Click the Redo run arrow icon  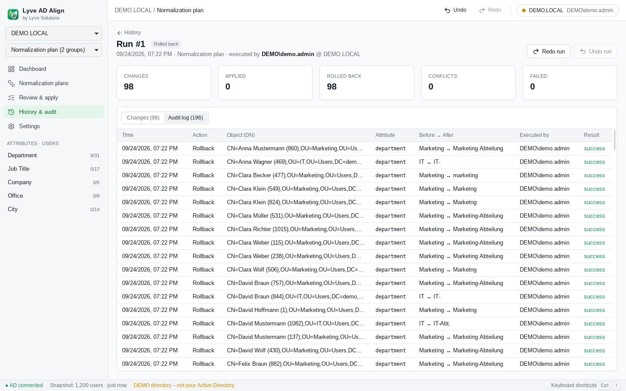536,51
